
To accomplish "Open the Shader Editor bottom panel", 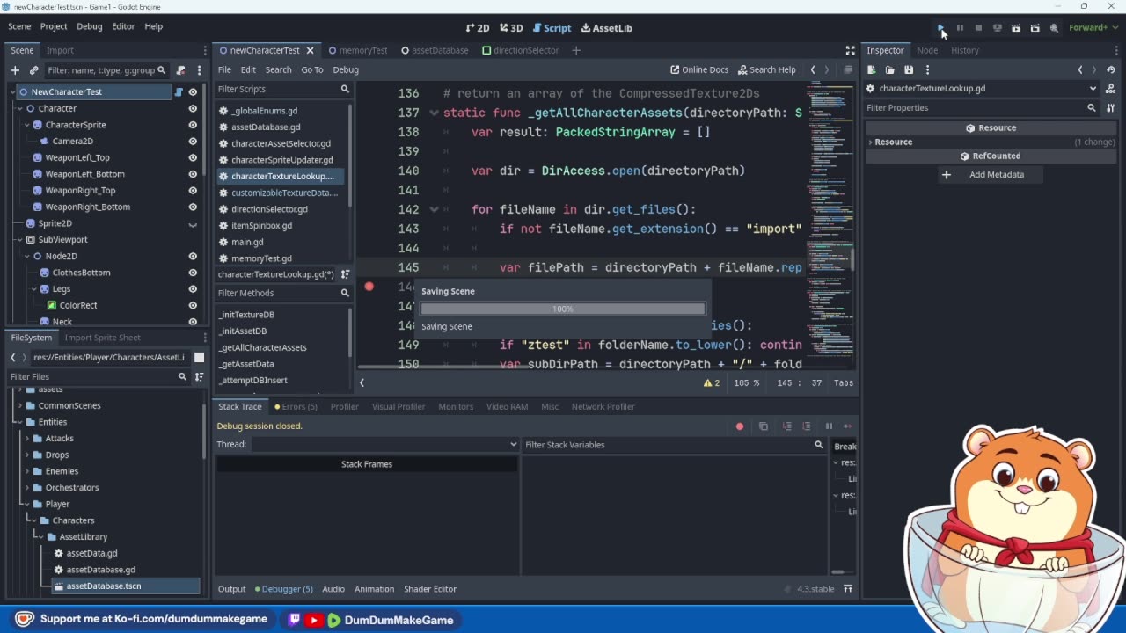I will 430,589.
